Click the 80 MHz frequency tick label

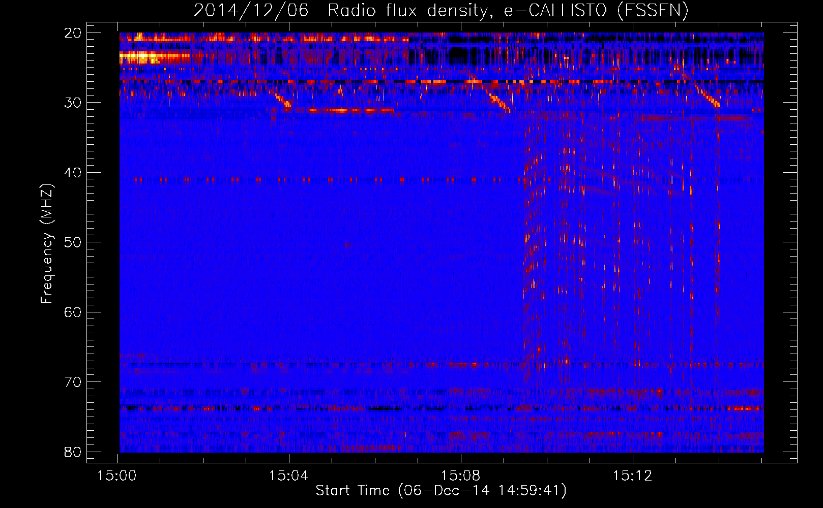tap(73, 452)
